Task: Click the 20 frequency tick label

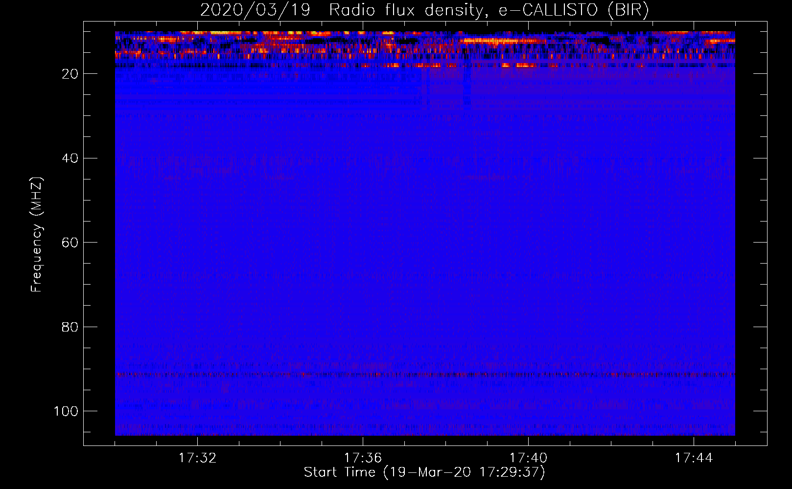Action: coord(70,74)
